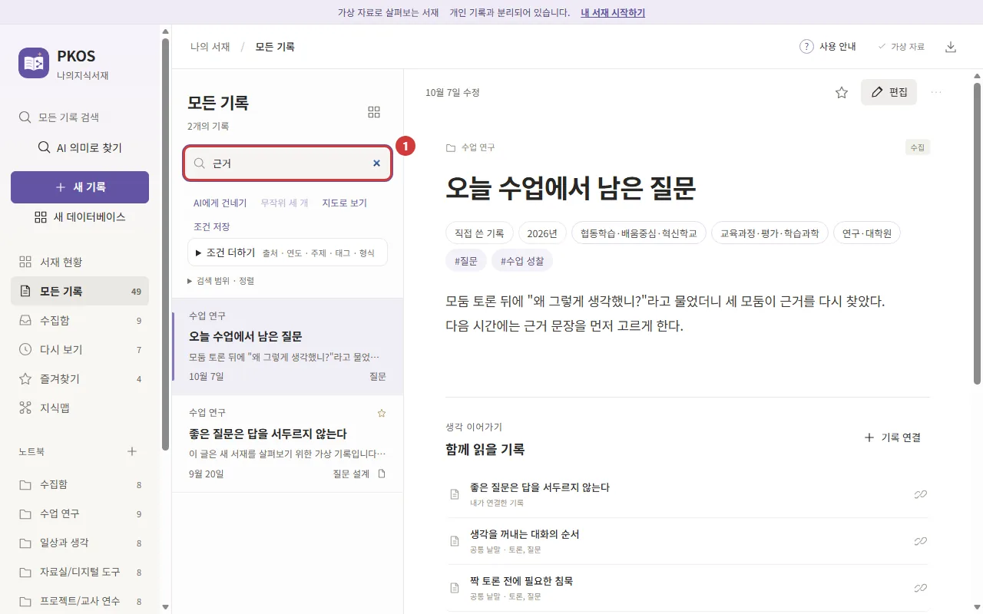Open 수업 연구 notebook folder
Screen dimensions: 983x614
[80, 513]
